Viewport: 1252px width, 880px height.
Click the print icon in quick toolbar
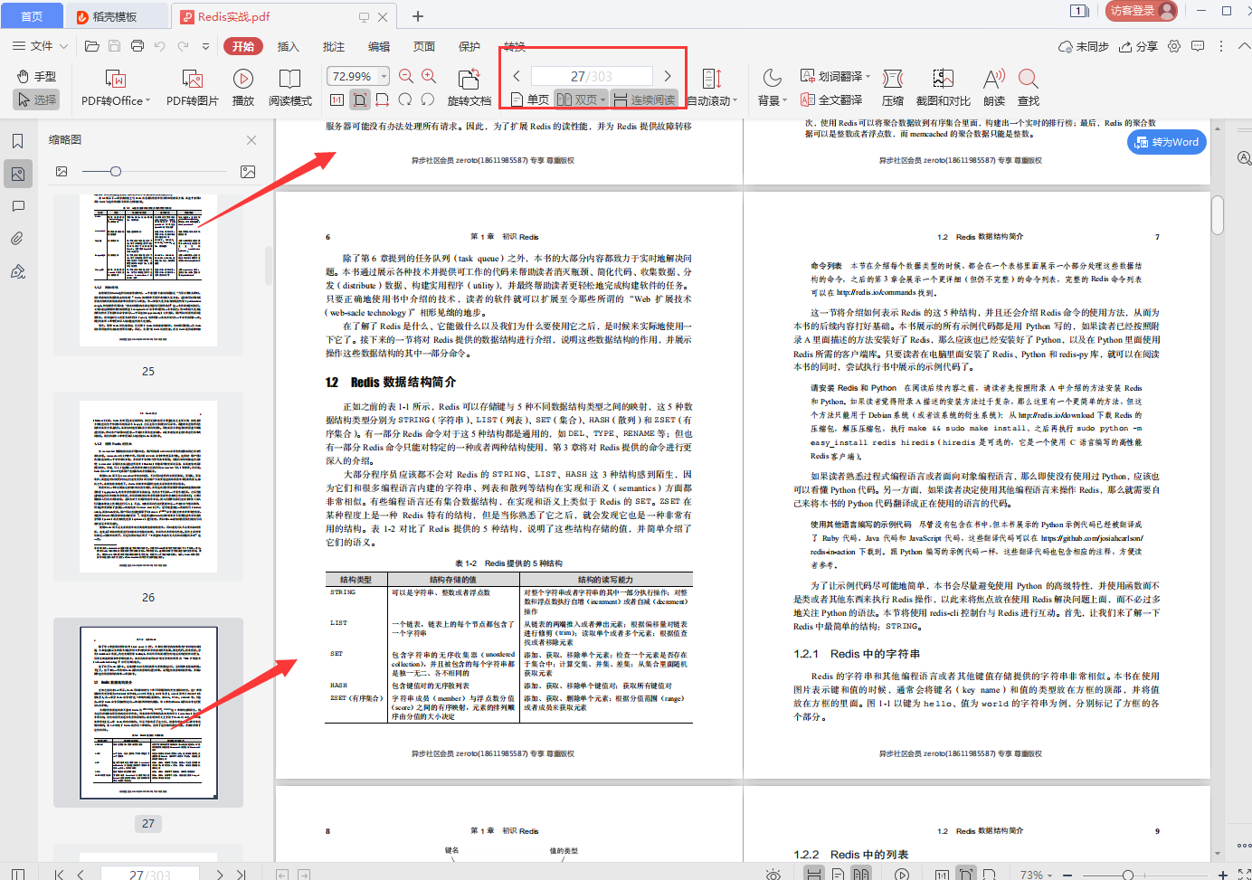[137, 46]
